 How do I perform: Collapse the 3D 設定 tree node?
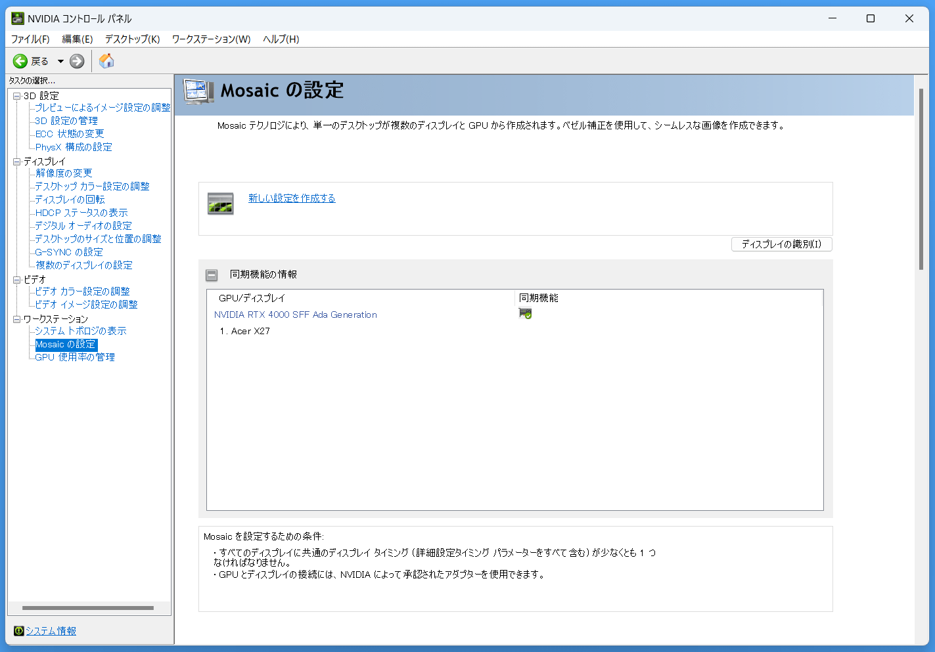[17, 96]
